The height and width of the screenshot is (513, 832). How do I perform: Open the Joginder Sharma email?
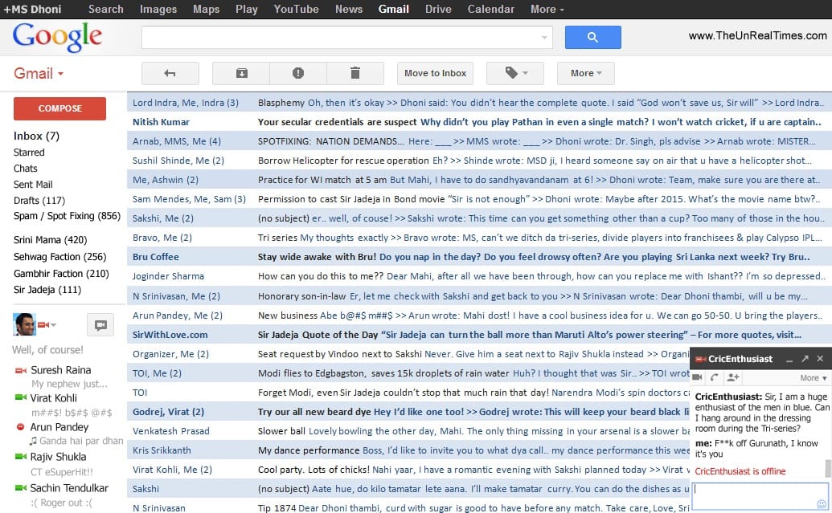(479, 275)
